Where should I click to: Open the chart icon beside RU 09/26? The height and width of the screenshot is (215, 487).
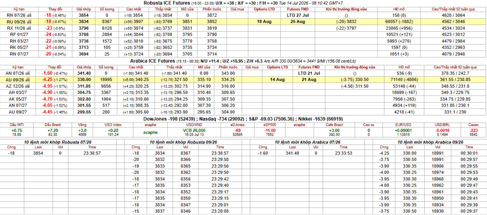[29, 21]
